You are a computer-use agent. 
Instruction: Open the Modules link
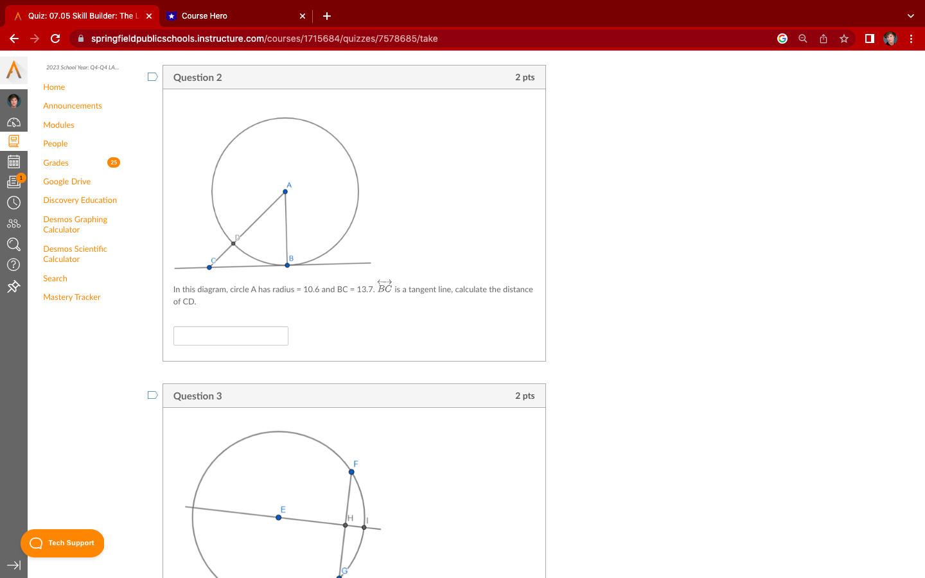tap(58, 125)
